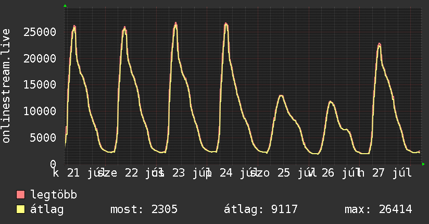The width and height of the screenshot is (429, 224).
Task: Click the 21 júl date label
Action: pos(84,173)
